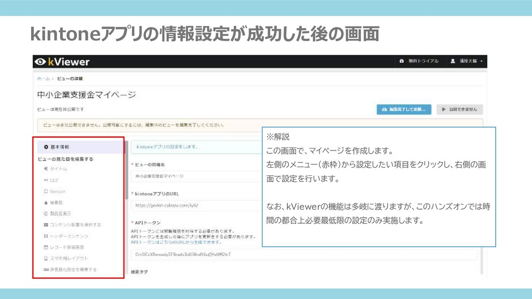Image resolution: width=532 pixels, height=299 pixels.
Task: Click the H icon for ヘッダーコンテンツ
Action: (46, 236)
